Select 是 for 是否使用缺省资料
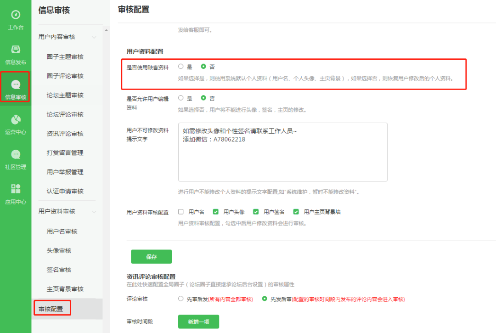This screenshot has height=333, width=496. tap(180, 67)
